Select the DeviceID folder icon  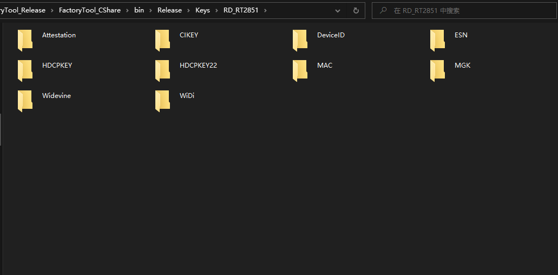(300, 40)
